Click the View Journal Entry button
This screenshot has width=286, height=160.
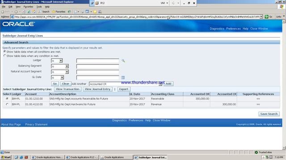point(97,89)
